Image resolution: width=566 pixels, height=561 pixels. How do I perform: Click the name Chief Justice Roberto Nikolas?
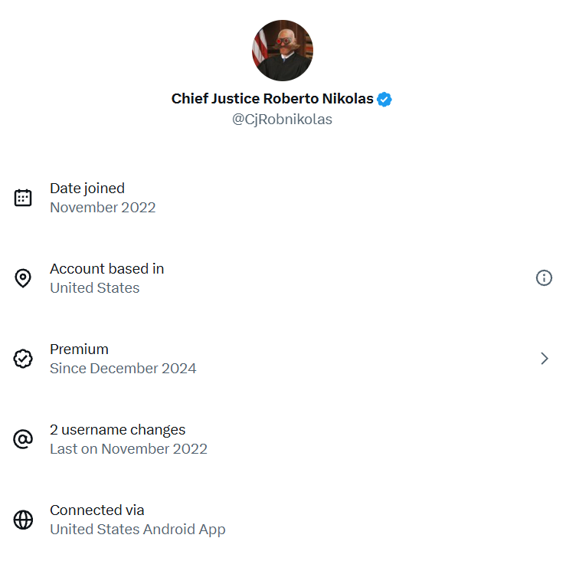(272, 99)
